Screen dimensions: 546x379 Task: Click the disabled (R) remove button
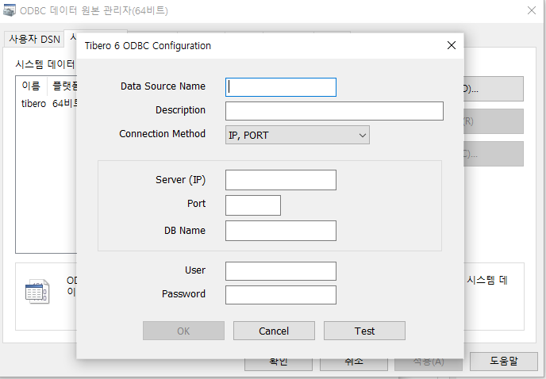(x=494, y=121)
